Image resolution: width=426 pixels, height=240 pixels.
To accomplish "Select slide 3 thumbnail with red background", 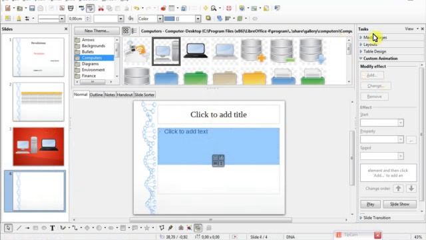I will (x=39, y=147).
